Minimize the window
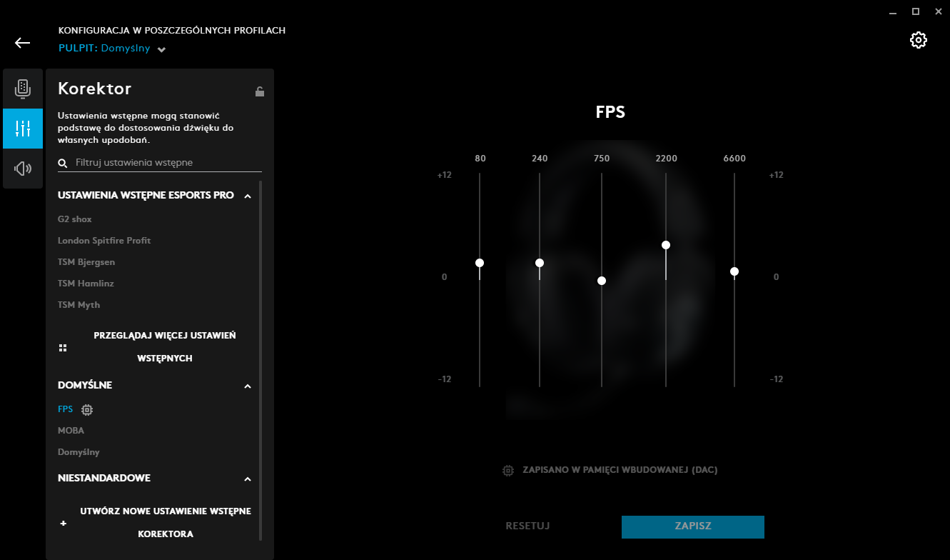The height and width of the screenshot is (560, 950). point(892,12)
